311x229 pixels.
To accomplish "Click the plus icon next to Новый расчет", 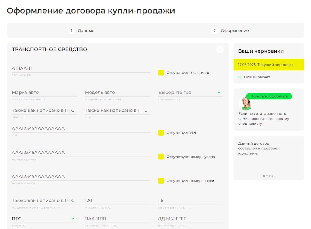I will coord(240,77).
